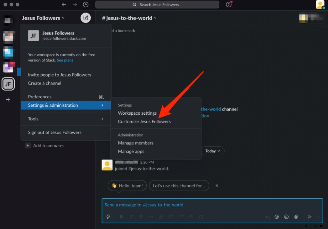328x229 pixels.
Task: Click the emoji smiley icon
Action: 286,217
